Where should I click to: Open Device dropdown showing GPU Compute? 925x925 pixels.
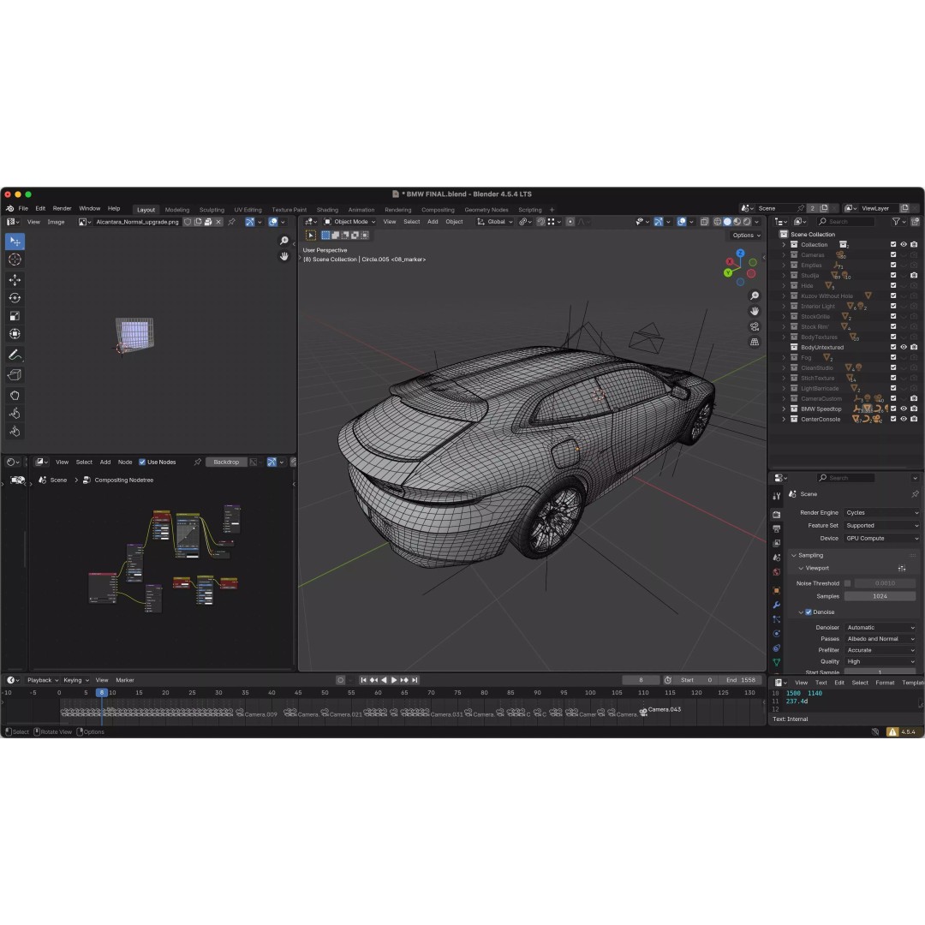[881, 538]
